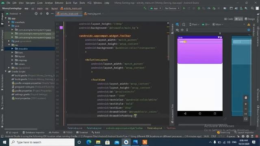Show layout warnings via yellow triangle icon
The image size is (260, 146).
tap(249, 24)
